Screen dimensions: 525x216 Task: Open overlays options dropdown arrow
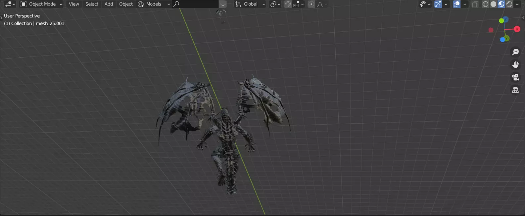tap(464, 4)
